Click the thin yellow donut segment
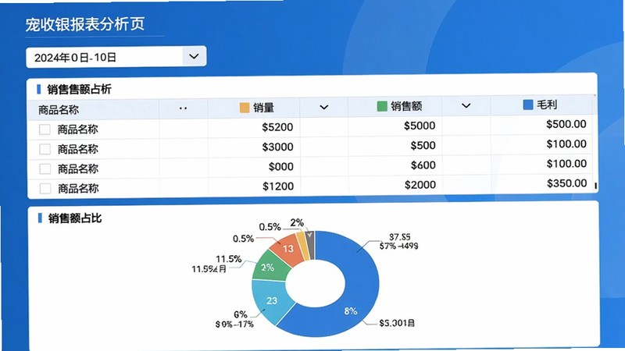The height and width of the screenshot is (351, 625). [x=303, y=246]
